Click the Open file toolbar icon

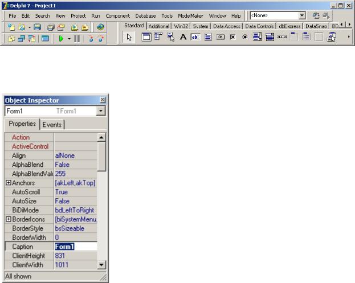[22, 27]
